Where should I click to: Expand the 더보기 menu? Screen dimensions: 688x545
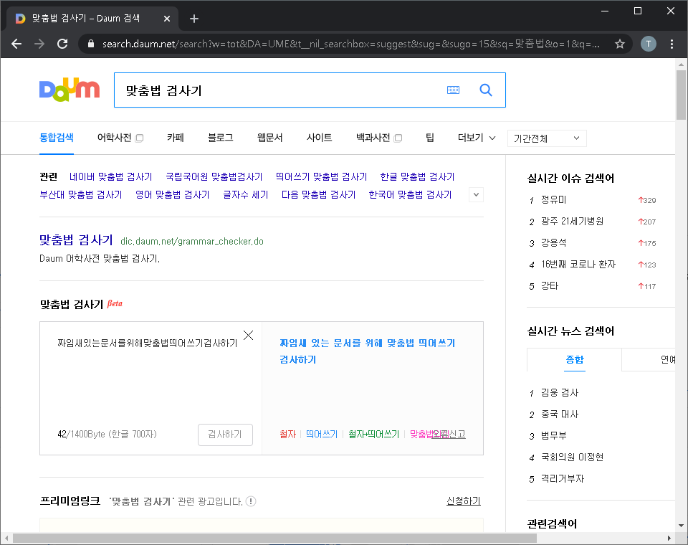477,138
